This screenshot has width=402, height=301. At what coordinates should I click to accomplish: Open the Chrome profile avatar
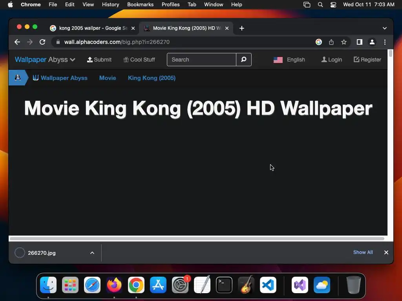point(372,42)
